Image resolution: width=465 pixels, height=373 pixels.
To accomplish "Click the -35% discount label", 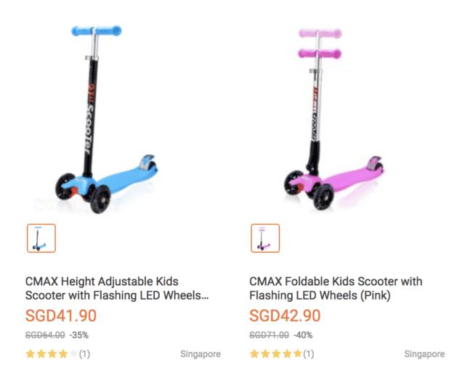I will pyautogui.click(x=78, y=335).
